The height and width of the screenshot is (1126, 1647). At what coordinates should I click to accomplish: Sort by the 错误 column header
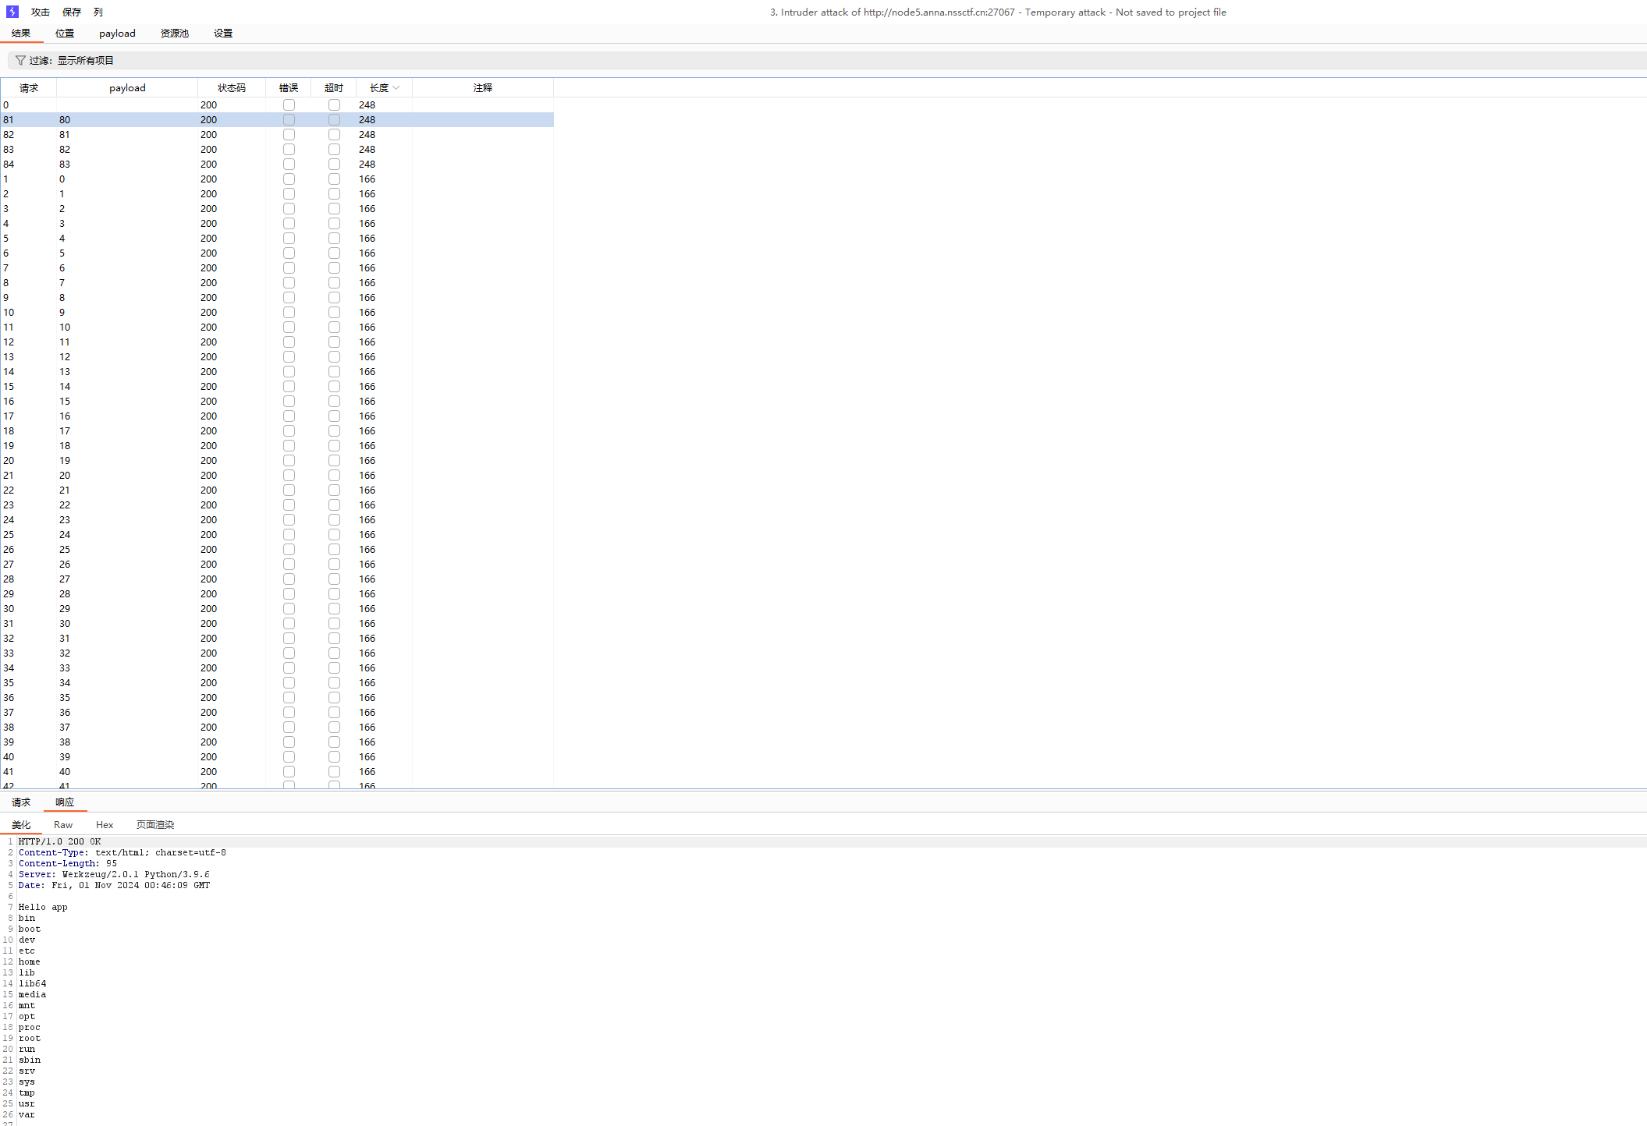[289, 88]
